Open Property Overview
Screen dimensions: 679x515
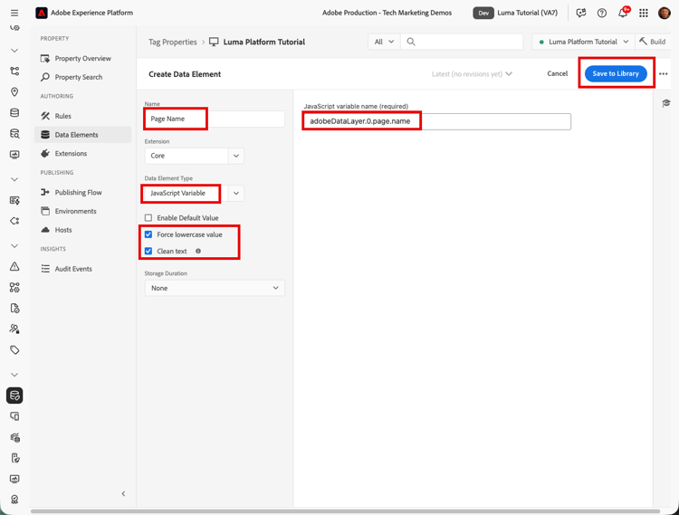[x=82, y=59]
